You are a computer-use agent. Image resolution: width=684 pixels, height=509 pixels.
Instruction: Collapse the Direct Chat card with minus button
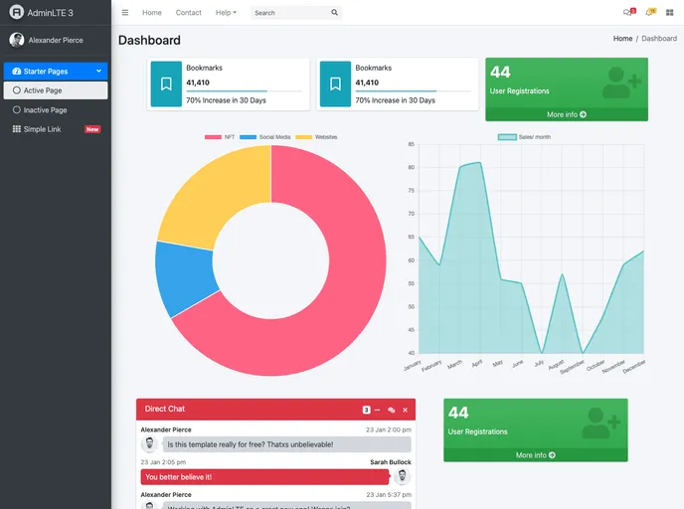tap(377, 410)
